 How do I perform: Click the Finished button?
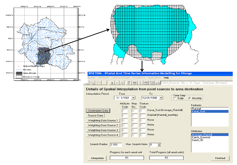(220, 158)
